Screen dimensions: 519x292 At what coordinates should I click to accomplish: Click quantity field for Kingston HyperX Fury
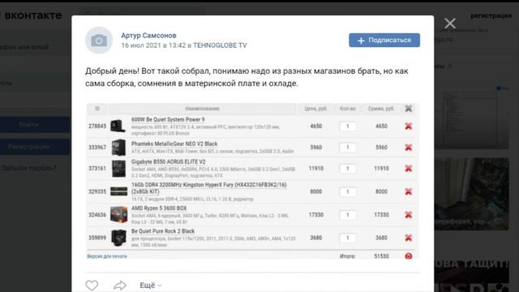pyautogui.click(x=348, y=191)
